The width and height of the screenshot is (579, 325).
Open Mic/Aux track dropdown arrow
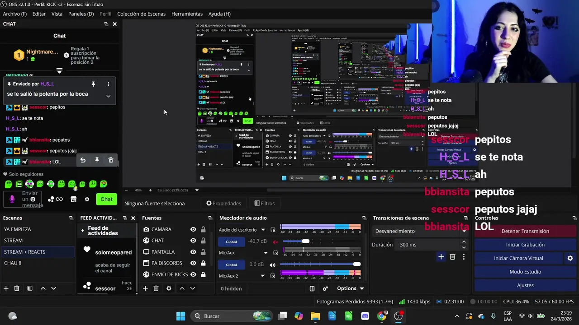pyautogui.click(x=266, y=253)
